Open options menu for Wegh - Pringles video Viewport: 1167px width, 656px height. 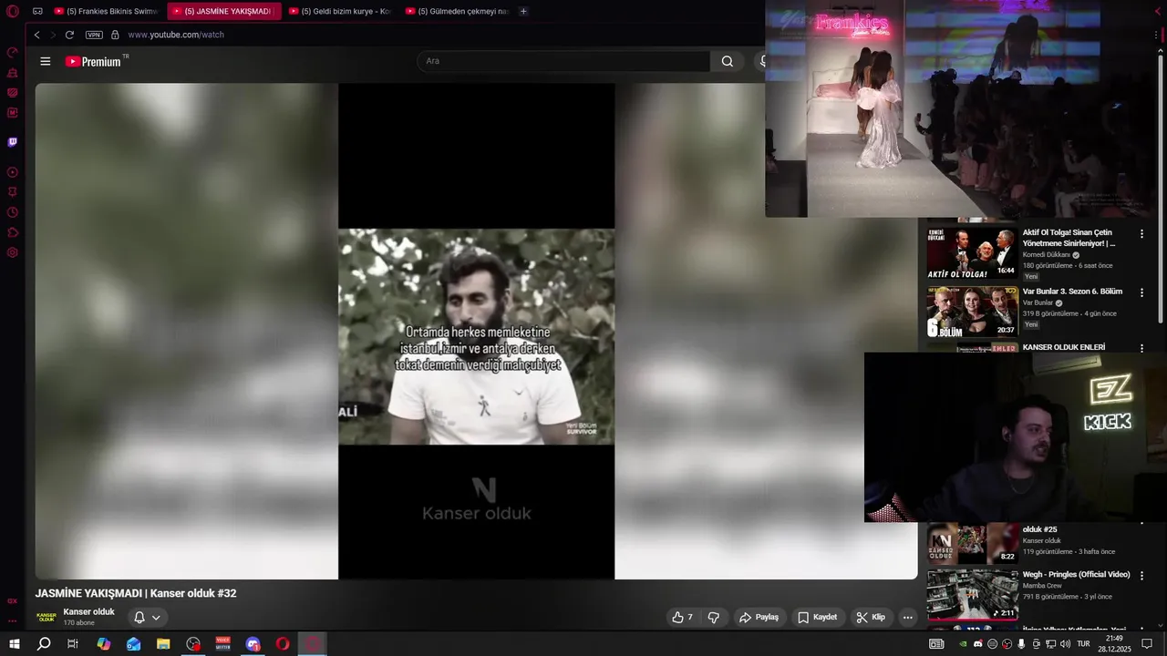pos(1141,577)
